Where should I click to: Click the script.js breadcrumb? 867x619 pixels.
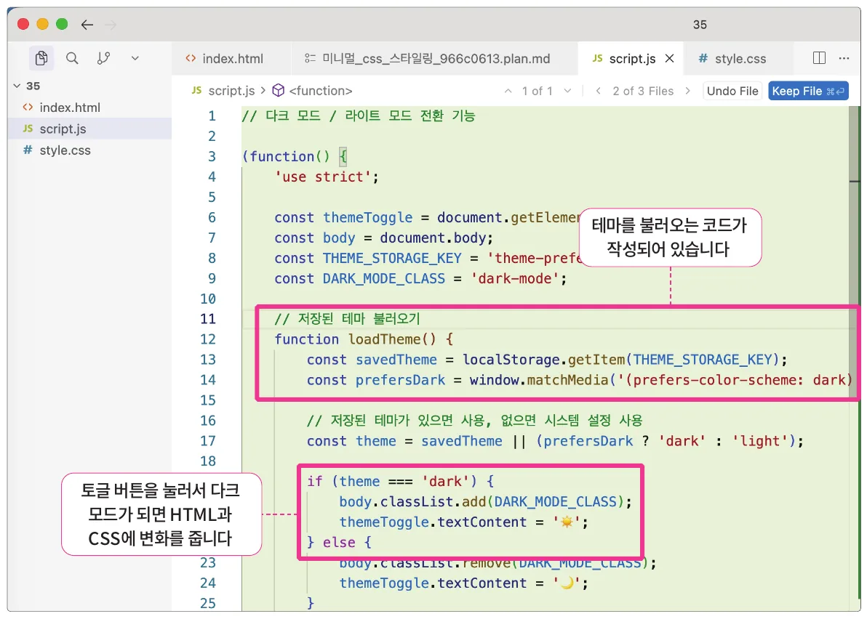click(223, 91)
